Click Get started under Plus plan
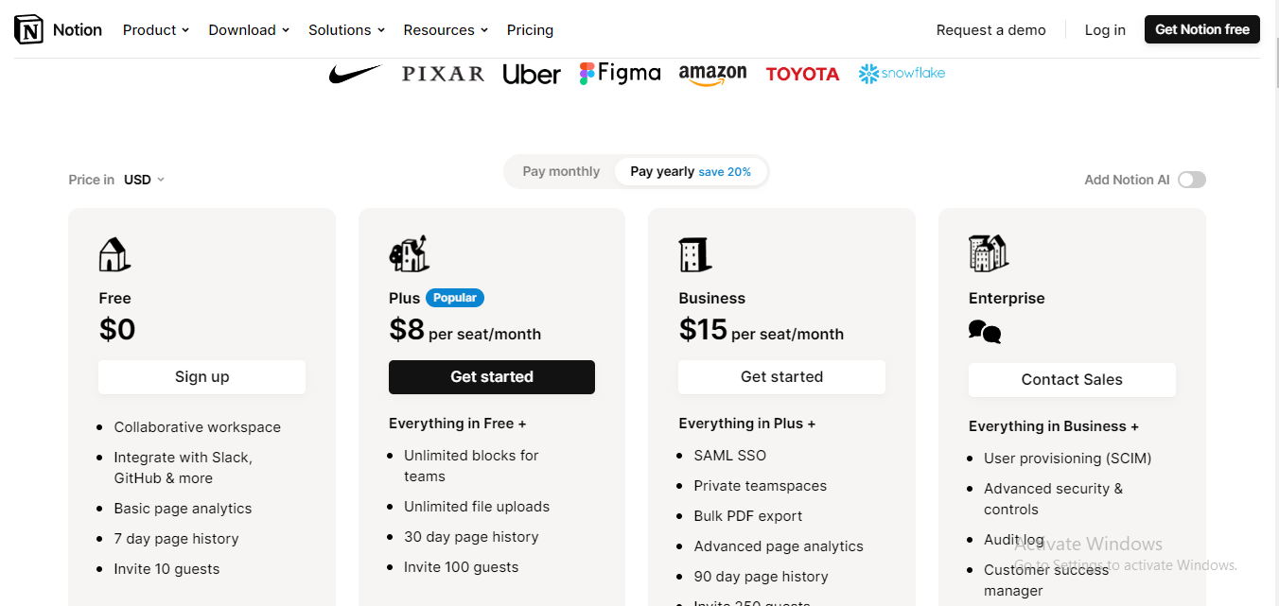1279x606 pixels. pyautogui.click(x=492, y=376)
